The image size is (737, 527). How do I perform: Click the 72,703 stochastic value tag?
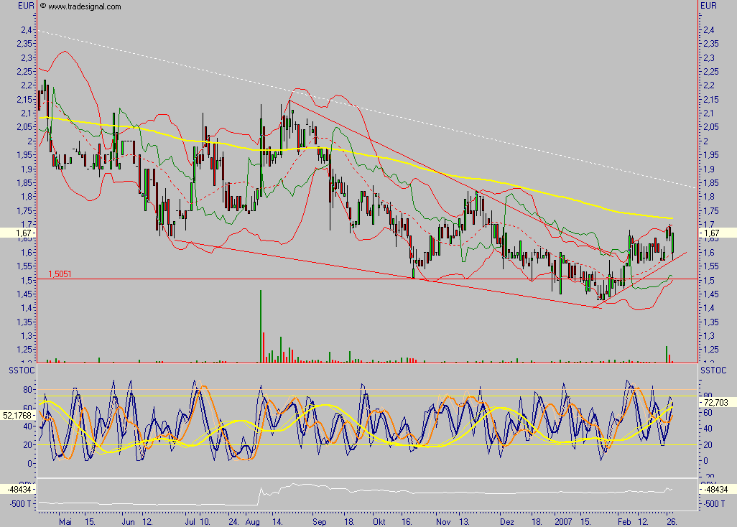pyautogui.click(x=718, y=404)
